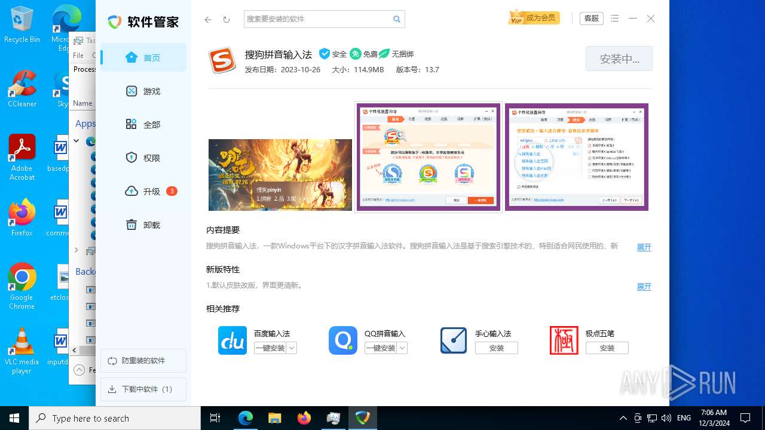Click 一键安装 for 百度输入法

pyautogui.click(x=270, y=348)
